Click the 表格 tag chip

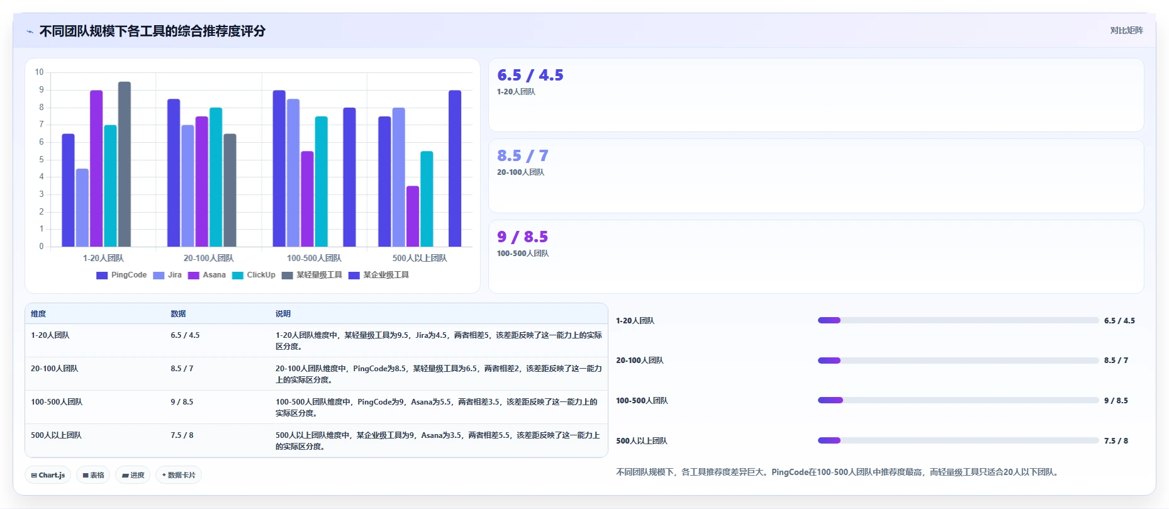click(x=93, y=475)
